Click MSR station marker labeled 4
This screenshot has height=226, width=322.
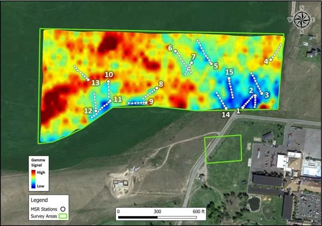[271, 60]
